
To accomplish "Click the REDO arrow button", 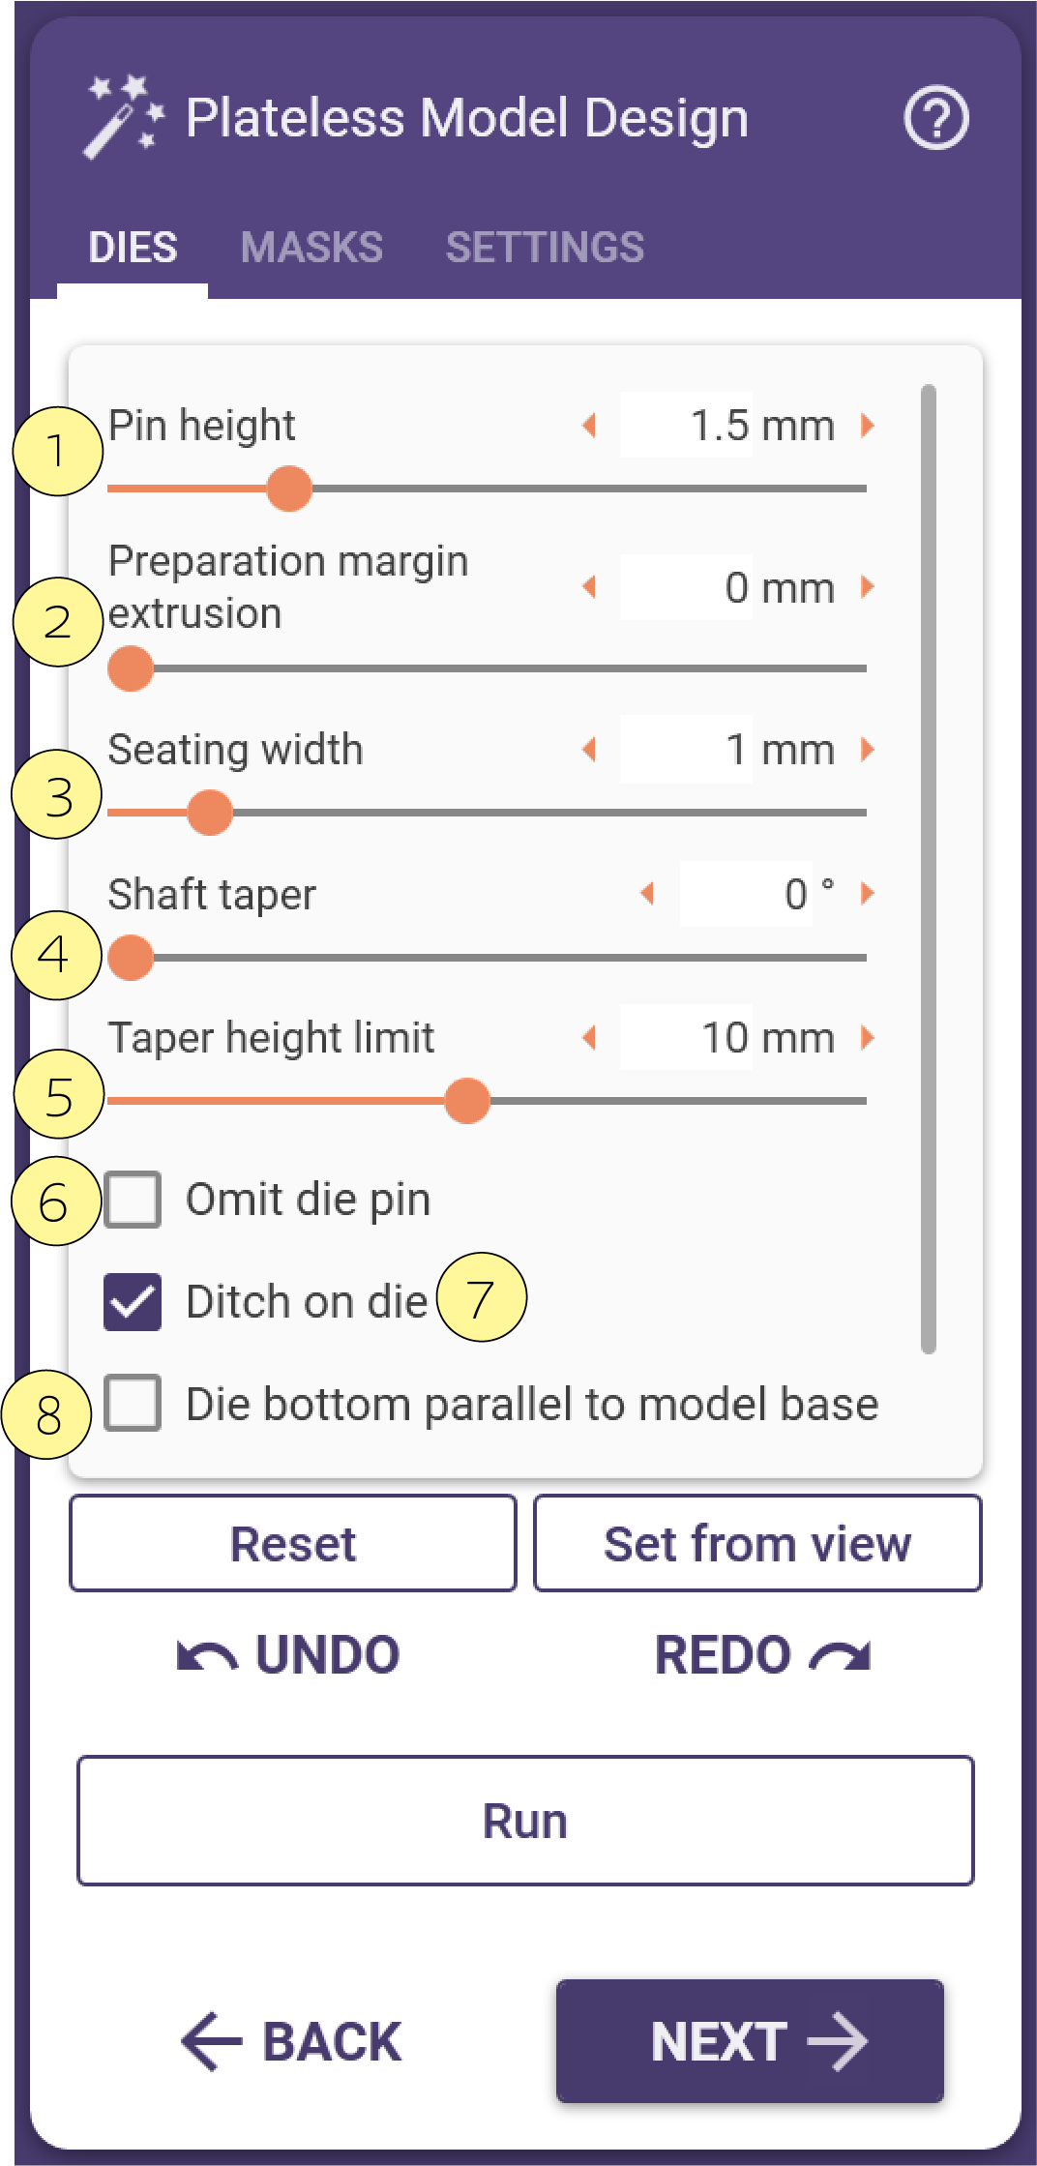I will pos(762,1654).
